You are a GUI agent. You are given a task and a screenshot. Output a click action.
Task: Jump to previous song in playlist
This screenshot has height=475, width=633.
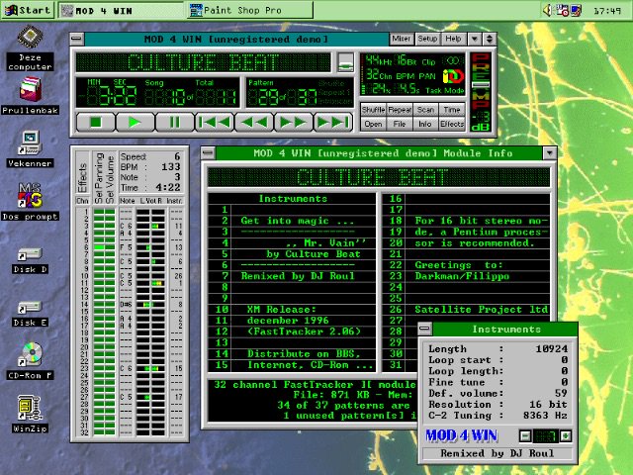214,122
